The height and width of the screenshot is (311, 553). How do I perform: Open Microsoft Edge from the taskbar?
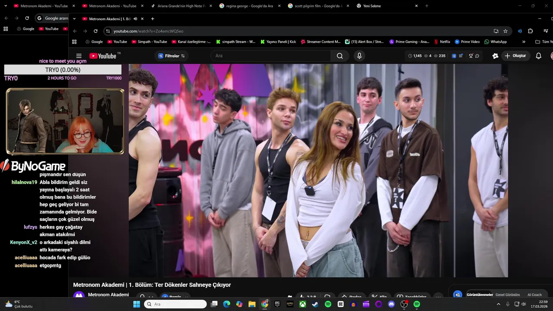pyautogui.click(x=226, y=304)
